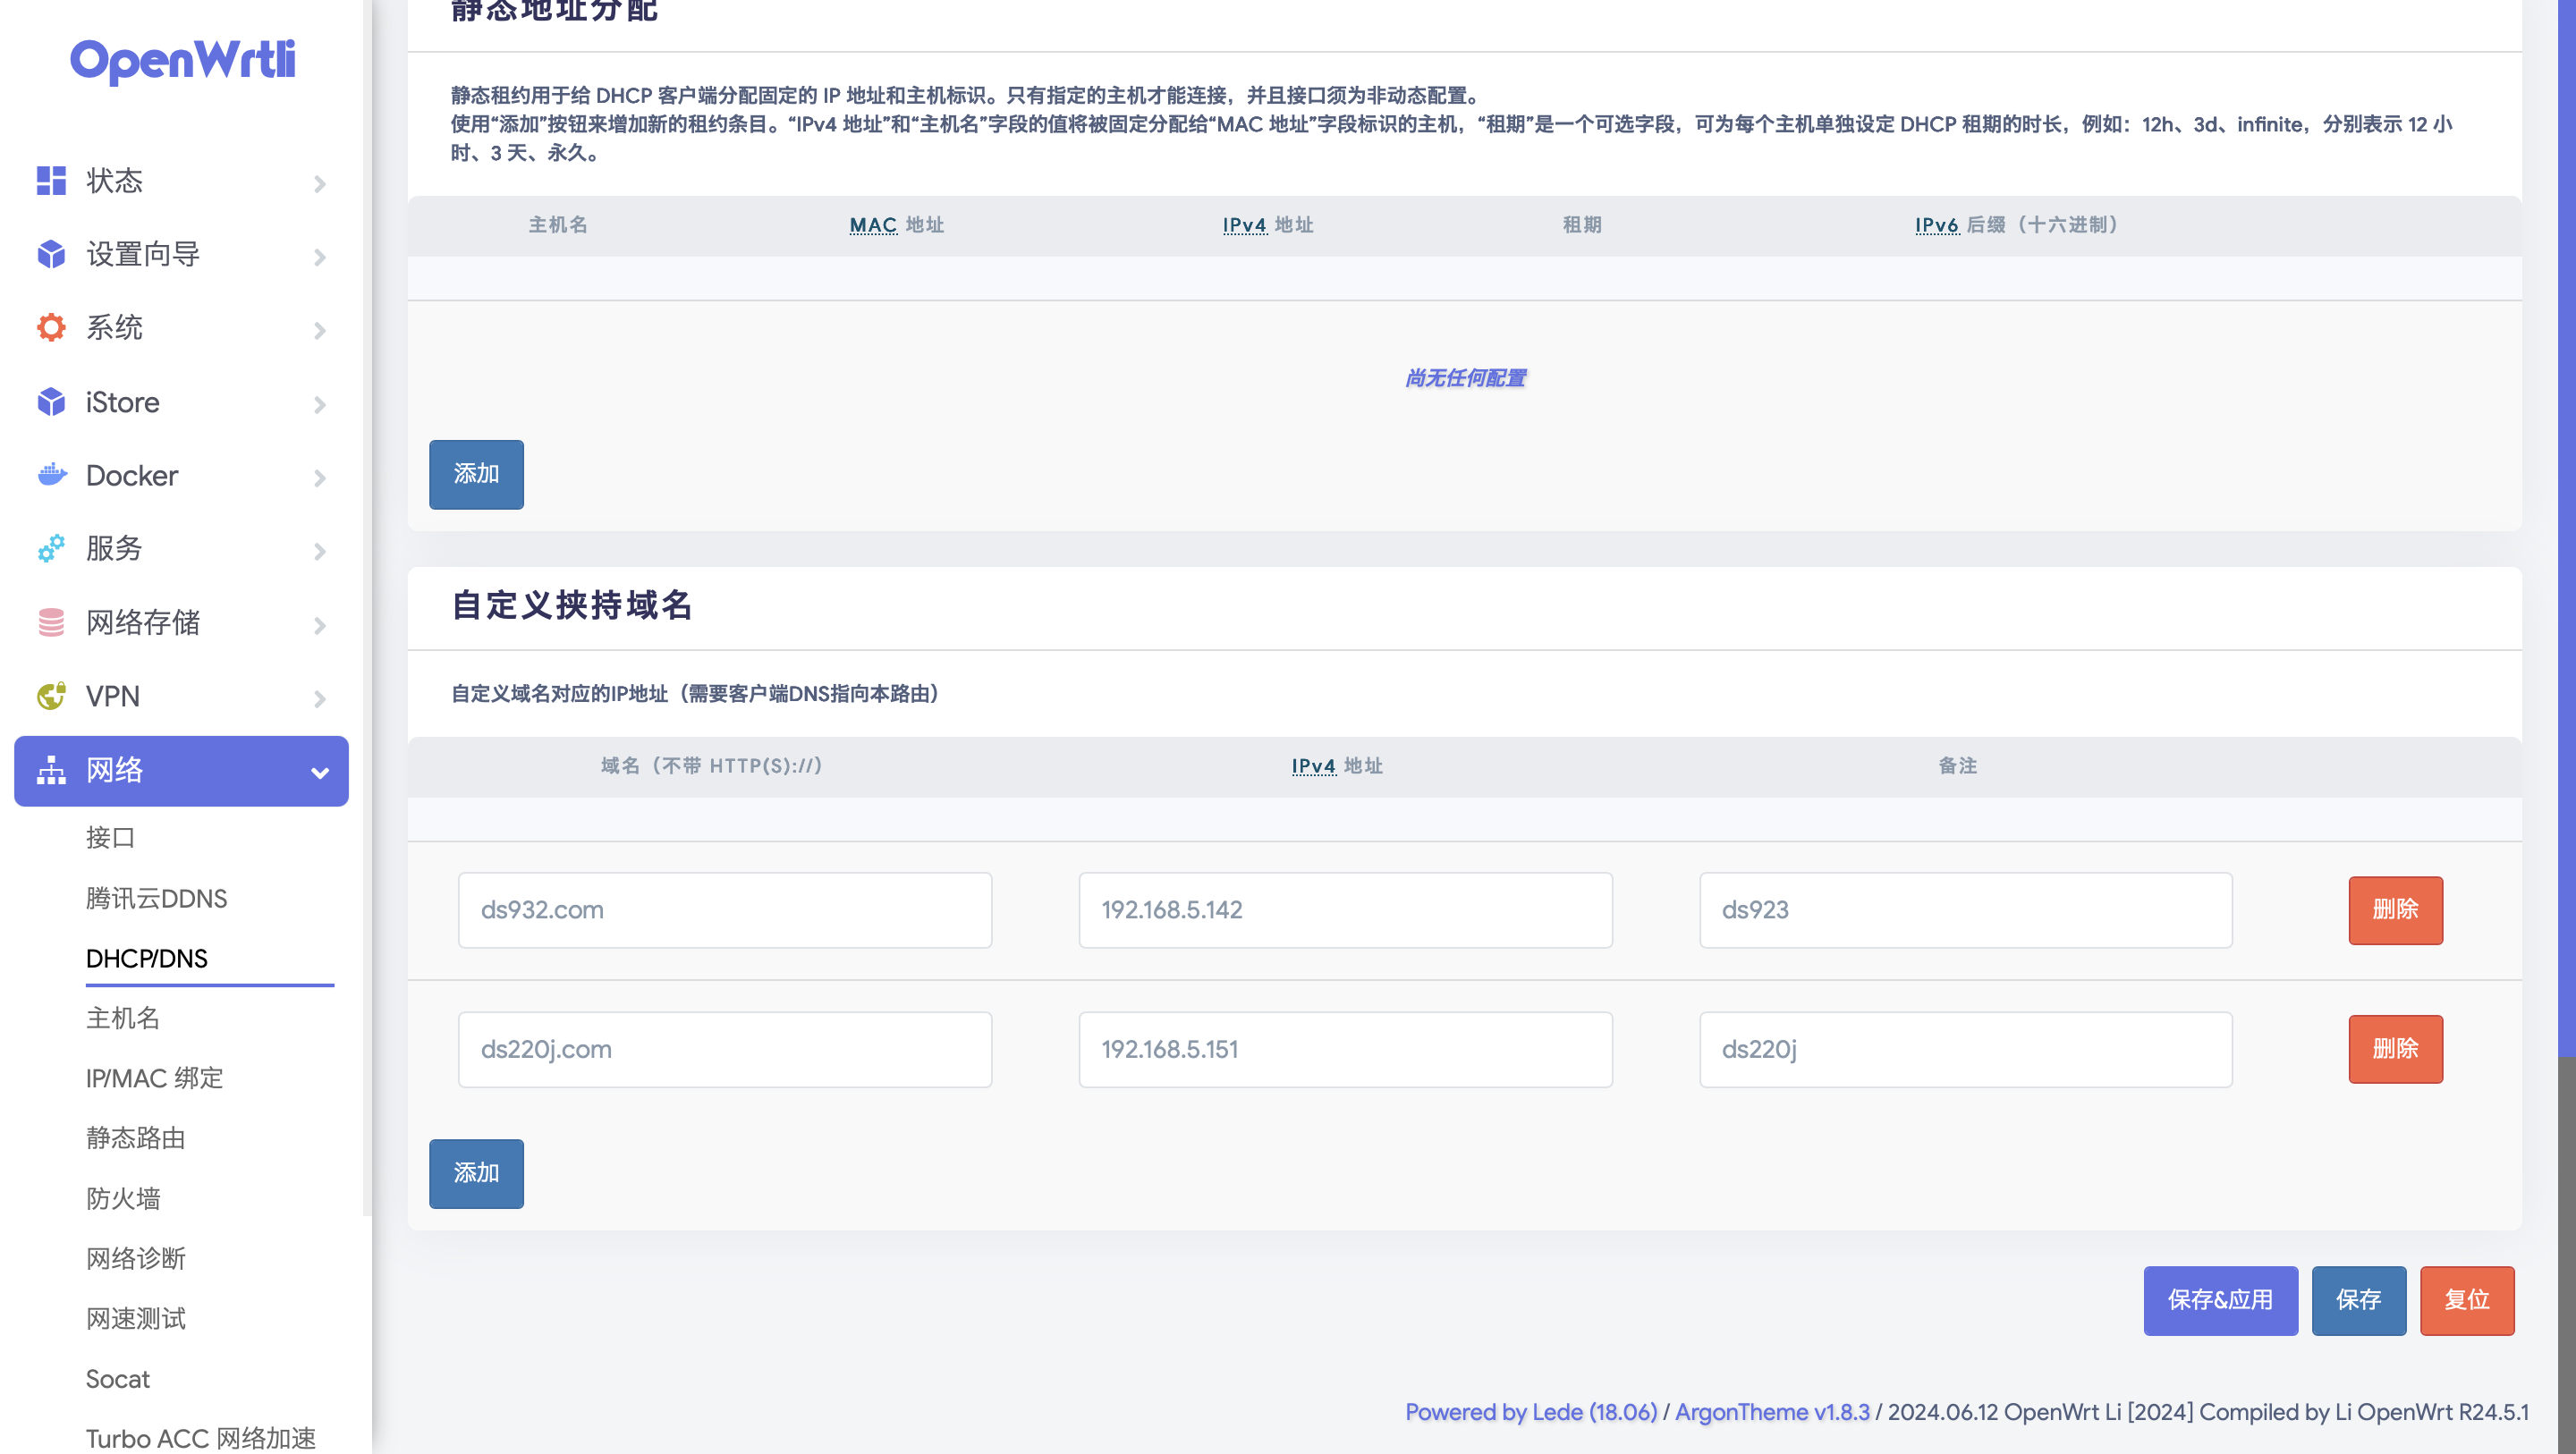Click the ds220j.com domain input field

point(724,1049)
